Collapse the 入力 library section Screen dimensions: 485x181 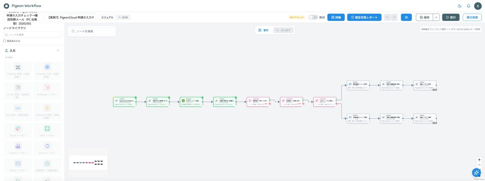[x=58, y=51]
